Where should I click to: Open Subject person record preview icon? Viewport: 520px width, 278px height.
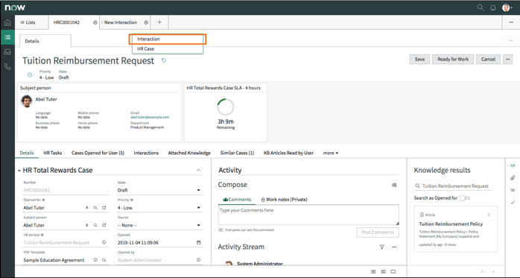[x=104, y=225]
